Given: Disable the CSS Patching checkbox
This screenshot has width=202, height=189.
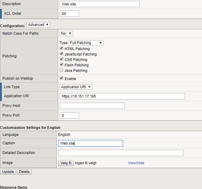Looking at the screenshot, I should (x=62, y=59).
